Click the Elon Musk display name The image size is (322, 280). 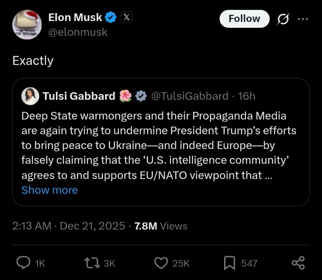click(75, 17)
